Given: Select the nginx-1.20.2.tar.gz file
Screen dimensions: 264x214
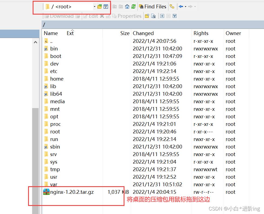Looking at the screenshot, I should (x=72, y=192).
